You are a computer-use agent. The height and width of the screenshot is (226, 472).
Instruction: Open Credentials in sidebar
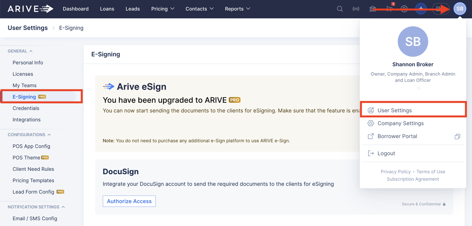click(x=26, y=108)
